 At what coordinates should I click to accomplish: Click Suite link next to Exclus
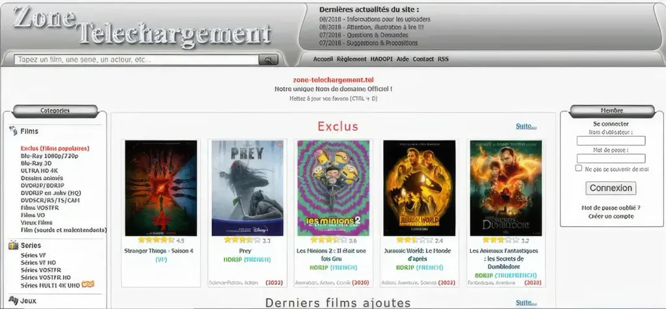pos(526,127)
